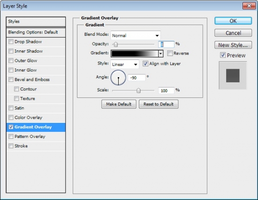
Task: Disable the Preview checkbox
Action: [x=223, y=55]
